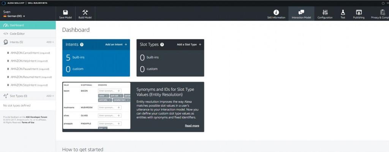This screenshot has height=152, width=389.
Task: Open the German (DE) language dropdown
Action: pyautogui.click(x=15, y=16)
